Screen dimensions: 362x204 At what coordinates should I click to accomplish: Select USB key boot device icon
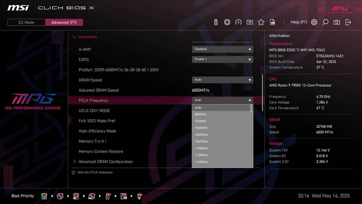pos(108,196)
